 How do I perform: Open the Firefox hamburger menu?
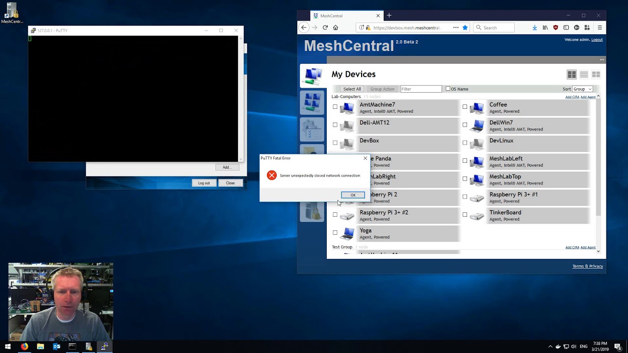point(600,28)
